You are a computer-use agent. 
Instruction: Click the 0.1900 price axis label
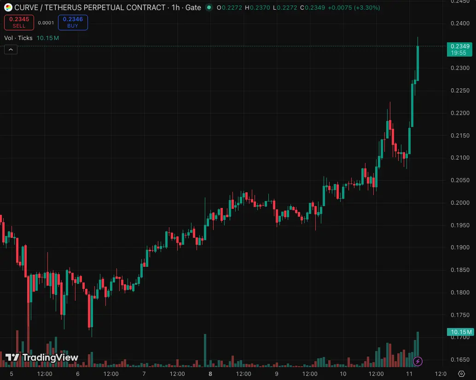(460, 248)
